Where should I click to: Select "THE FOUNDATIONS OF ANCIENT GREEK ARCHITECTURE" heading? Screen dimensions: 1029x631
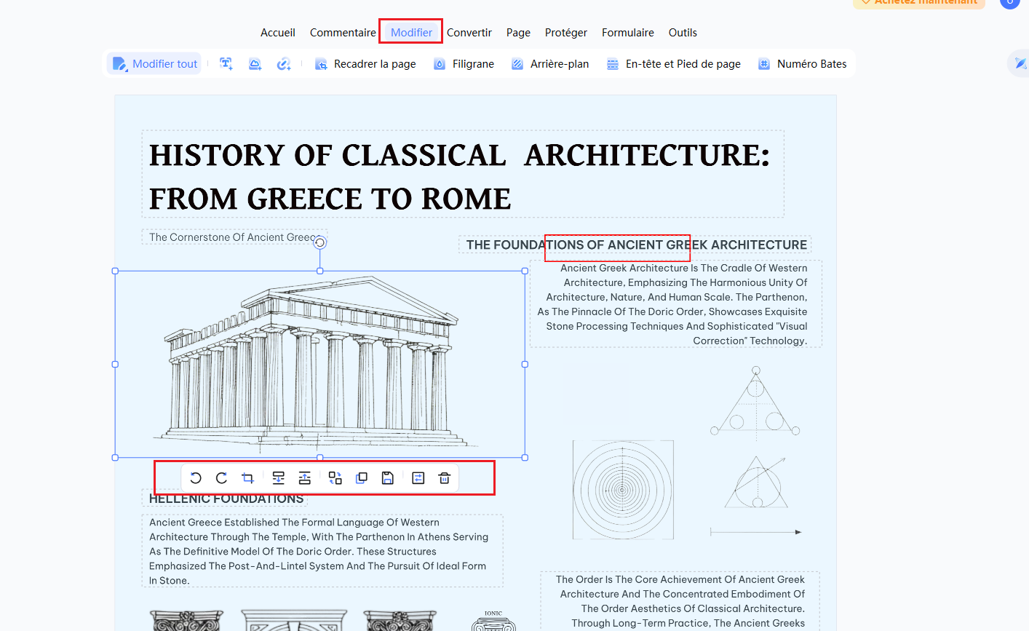click(635, 245)
